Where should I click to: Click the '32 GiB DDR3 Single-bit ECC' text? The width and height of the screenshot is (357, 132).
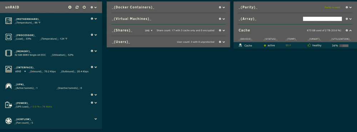(x=30, y=55)
